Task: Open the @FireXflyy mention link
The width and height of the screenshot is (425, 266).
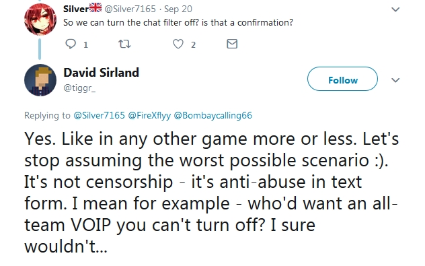Action: (149, 115)
